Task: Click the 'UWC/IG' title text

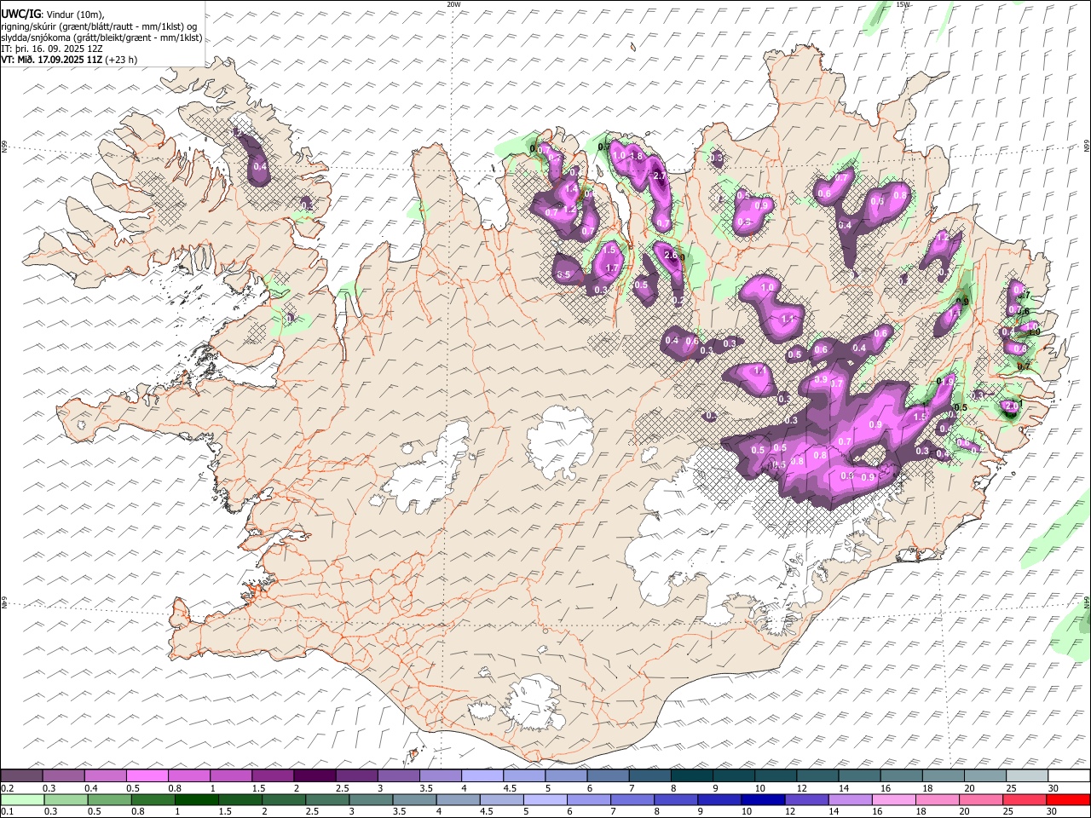Action: [x=20, y=14]
